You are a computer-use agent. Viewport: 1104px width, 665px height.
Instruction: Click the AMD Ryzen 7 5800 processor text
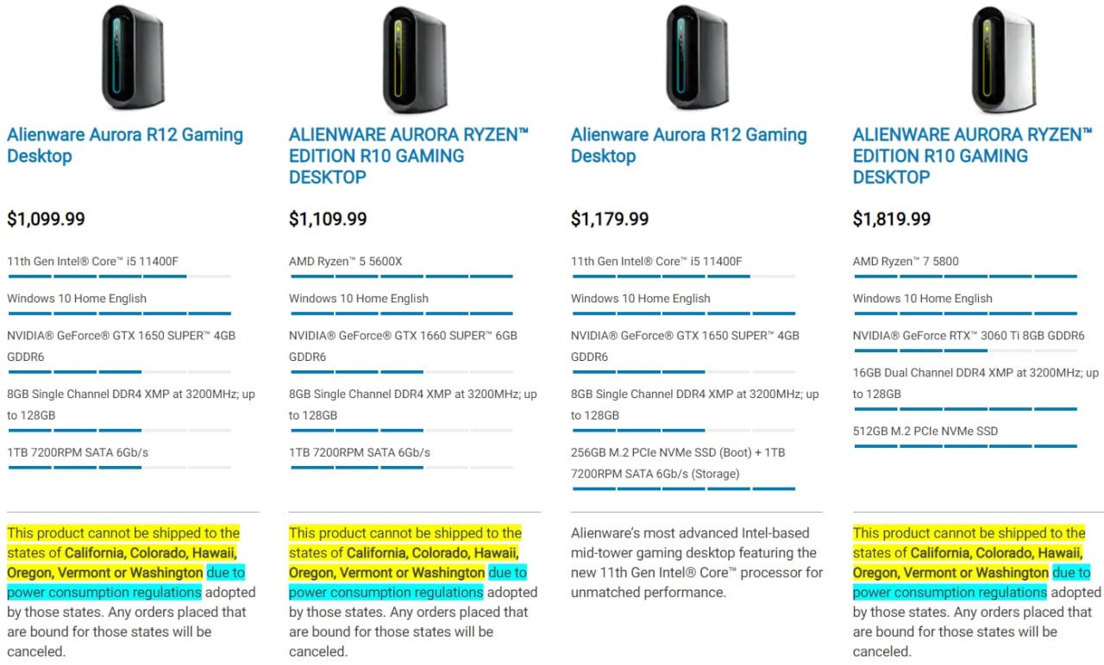click(x=906, y=261)
